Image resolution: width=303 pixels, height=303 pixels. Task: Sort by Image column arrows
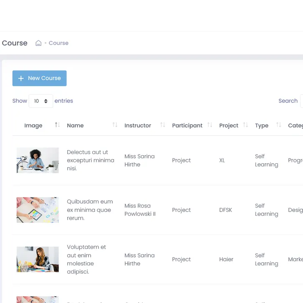coord(58,125)
